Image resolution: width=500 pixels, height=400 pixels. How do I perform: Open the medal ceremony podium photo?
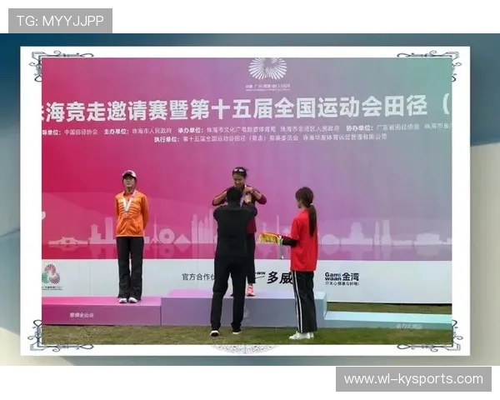click(247, 201)
